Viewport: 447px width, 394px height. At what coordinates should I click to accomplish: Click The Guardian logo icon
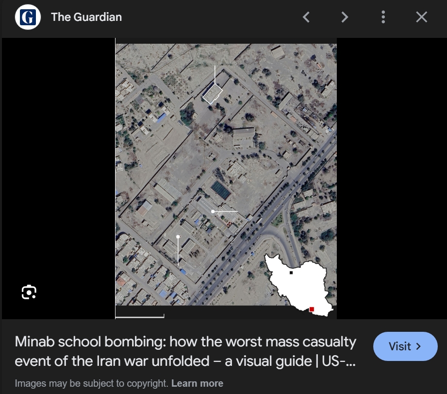pyautogui.click(x=28, y=17)
